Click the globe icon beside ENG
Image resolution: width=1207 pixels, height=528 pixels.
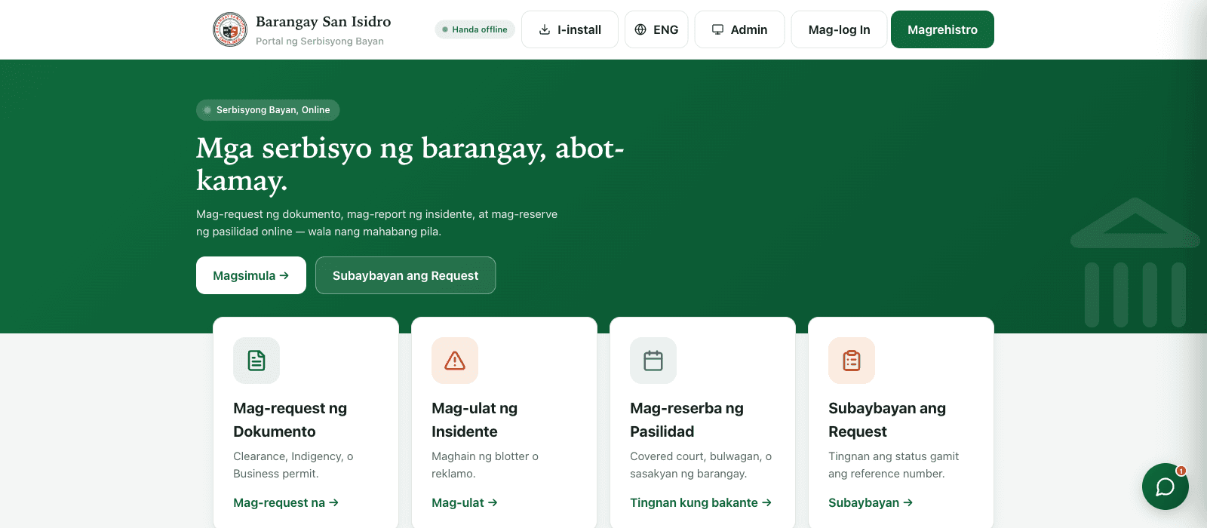pyautogui.click(x=640, y=29)
